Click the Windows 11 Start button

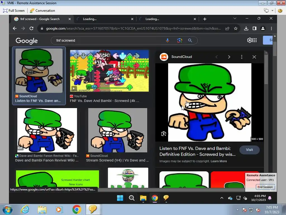tap(120, 198)
